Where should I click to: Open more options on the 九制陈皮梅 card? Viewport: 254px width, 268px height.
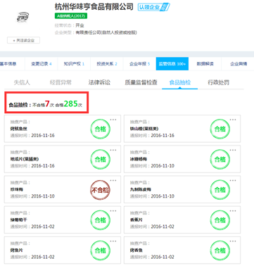pos(233,181)
